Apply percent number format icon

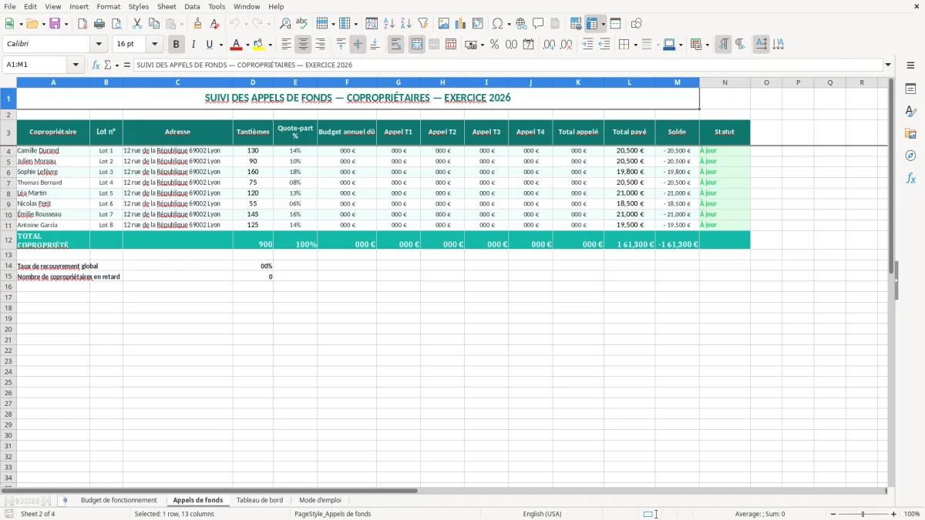coord(495,45)
